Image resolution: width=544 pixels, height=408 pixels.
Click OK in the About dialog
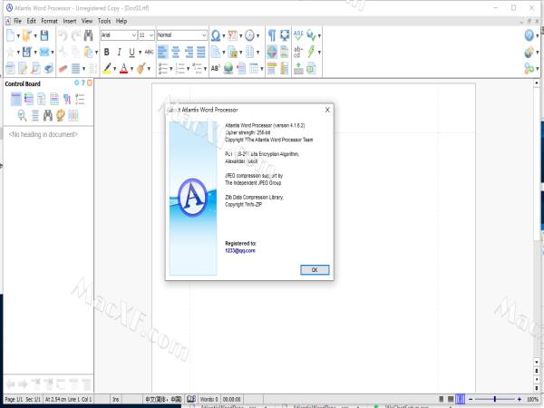315,269
